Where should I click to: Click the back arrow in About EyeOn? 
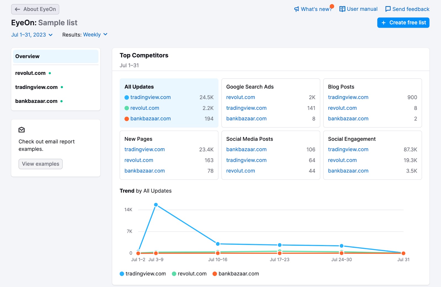[17, 9]
